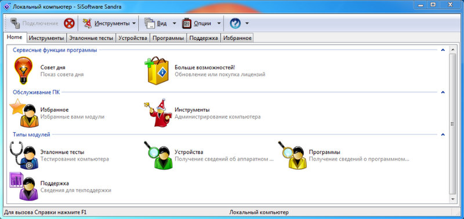Open the Инструменты toolbar dropdown arrow
This screenshot has width=464, height=219.
134,24
